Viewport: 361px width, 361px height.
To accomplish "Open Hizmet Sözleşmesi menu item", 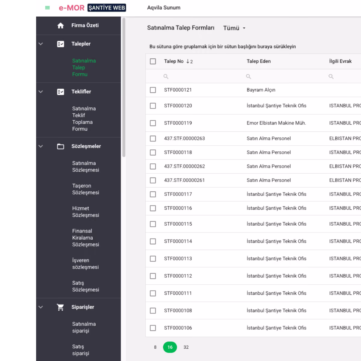I will 85,211.
